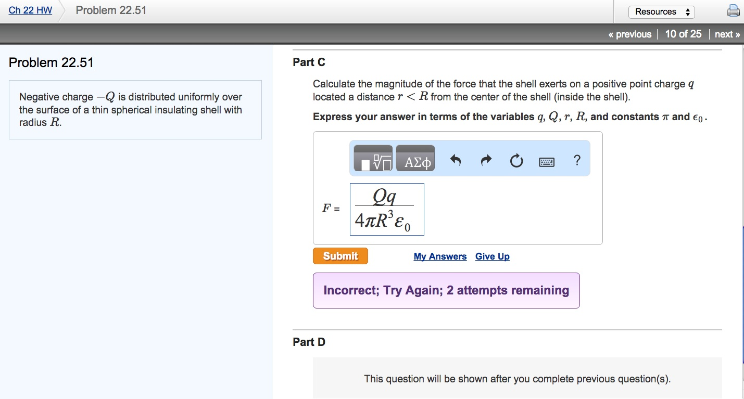
Task: View My Answers for this part
Action: pos(440,256)
